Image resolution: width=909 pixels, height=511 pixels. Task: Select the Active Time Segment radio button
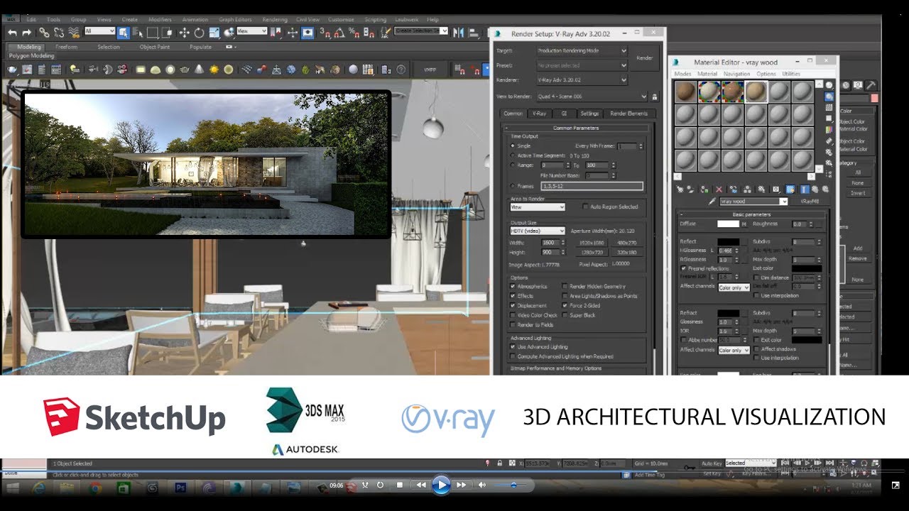513,155
